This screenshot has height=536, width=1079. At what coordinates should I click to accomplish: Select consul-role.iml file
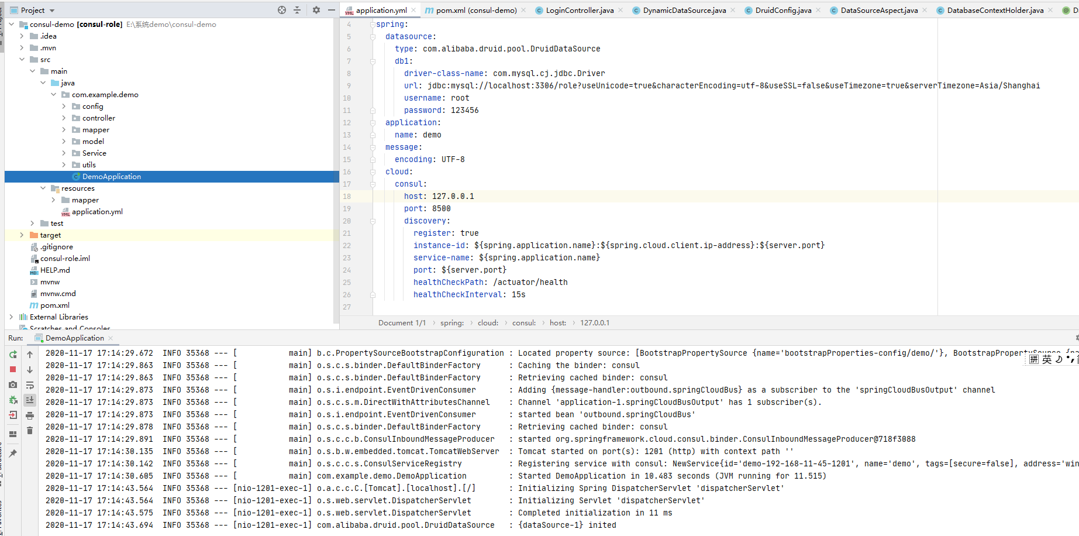point(65,259)
